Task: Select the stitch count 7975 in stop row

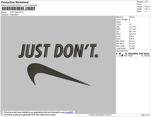Action: [x=125, y=56]
